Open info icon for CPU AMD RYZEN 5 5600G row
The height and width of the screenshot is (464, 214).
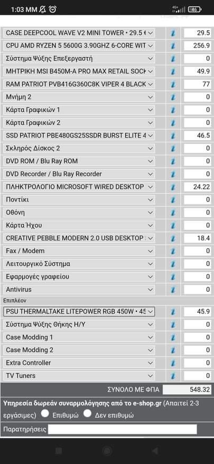[173, 46]
